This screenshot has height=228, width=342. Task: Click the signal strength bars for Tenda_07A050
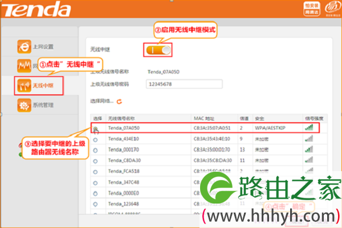point(309,128)
